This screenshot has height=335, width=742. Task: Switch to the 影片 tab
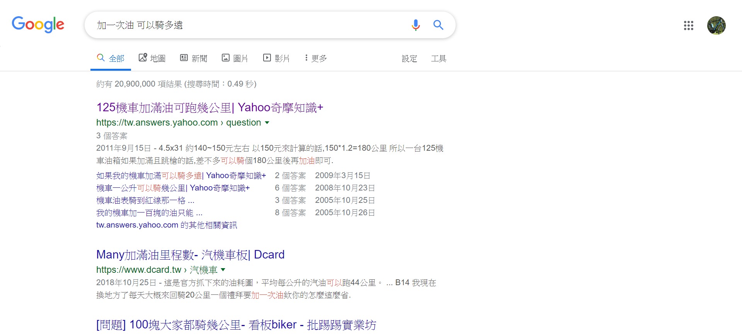click(x=276, y=58)
